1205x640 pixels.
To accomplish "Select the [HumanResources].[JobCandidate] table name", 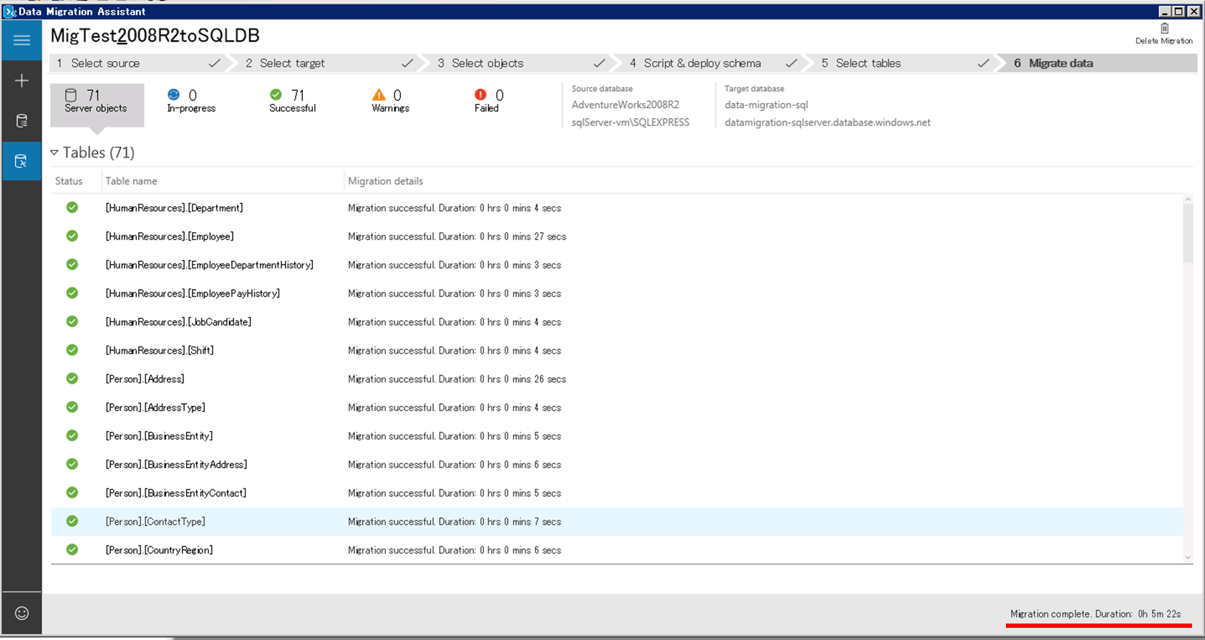I will [178, 322].
